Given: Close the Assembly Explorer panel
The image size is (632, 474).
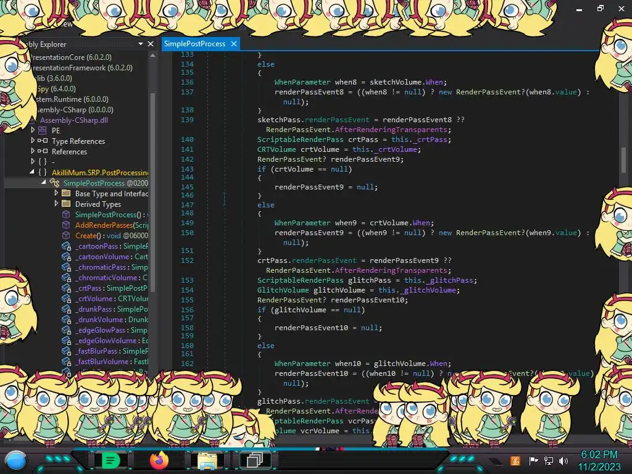Looking at the screenshot, I should click(x=151, y=44).
